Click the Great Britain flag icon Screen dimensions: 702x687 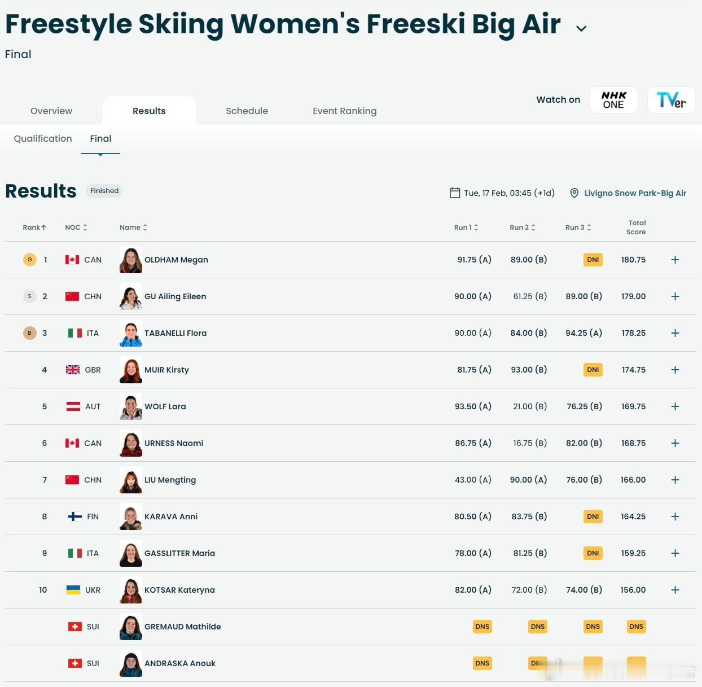point(73,370)
